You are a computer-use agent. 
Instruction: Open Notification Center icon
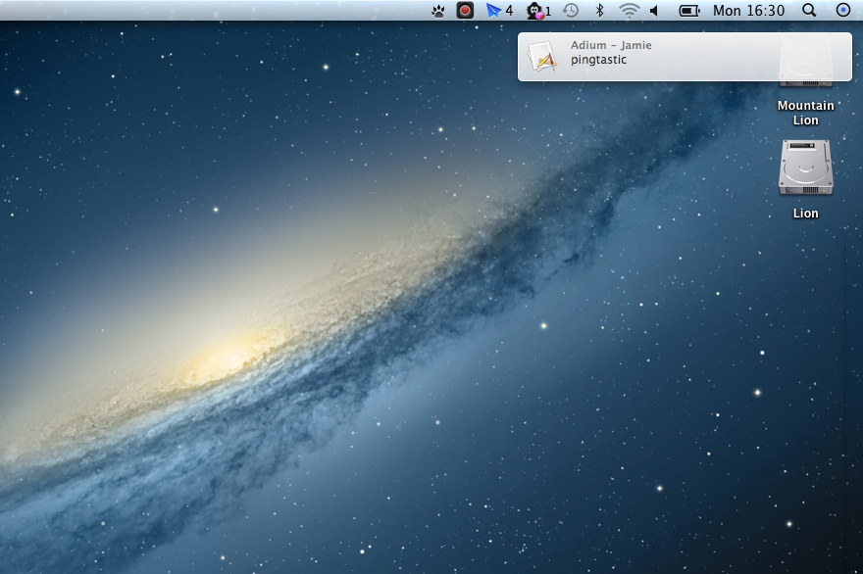coord(843,10)
